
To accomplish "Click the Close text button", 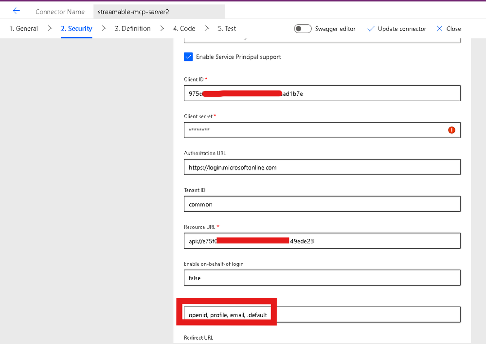I will pos(453,29).
